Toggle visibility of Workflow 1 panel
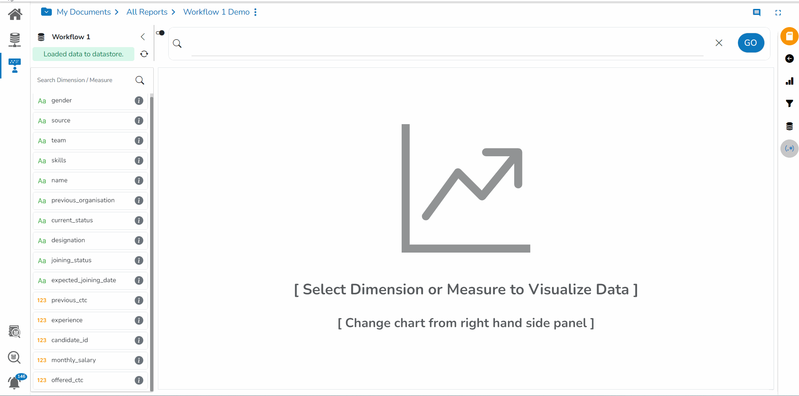This screenshot has width=799, height=396. pyautogui.click(x=143, y=37)
